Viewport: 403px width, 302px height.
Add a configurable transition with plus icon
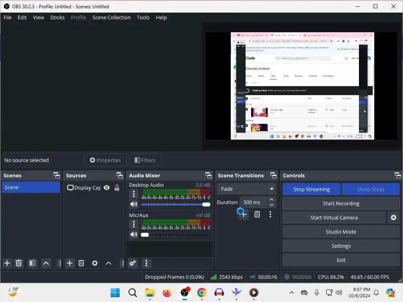tap(244, 214)
